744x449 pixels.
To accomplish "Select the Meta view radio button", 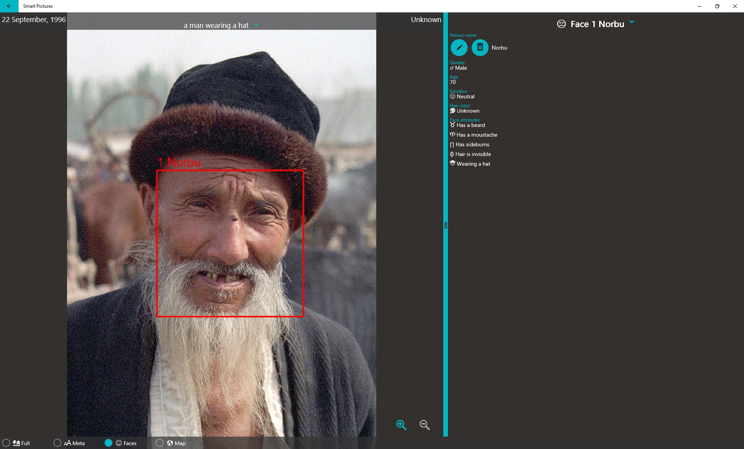I will pyautogui.click(x=57, y=443).
